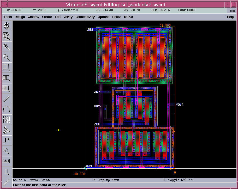Click the X: -14.25 coordinate readout

coord(14,10)
